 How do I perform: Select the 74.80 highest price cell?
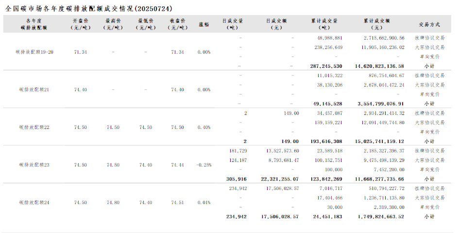113,202
